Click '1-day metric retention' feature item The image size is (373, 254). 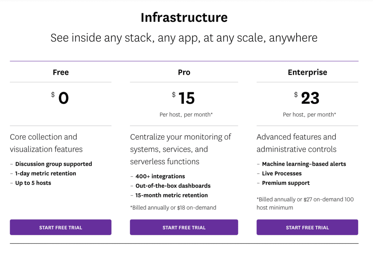coord(46,173)
